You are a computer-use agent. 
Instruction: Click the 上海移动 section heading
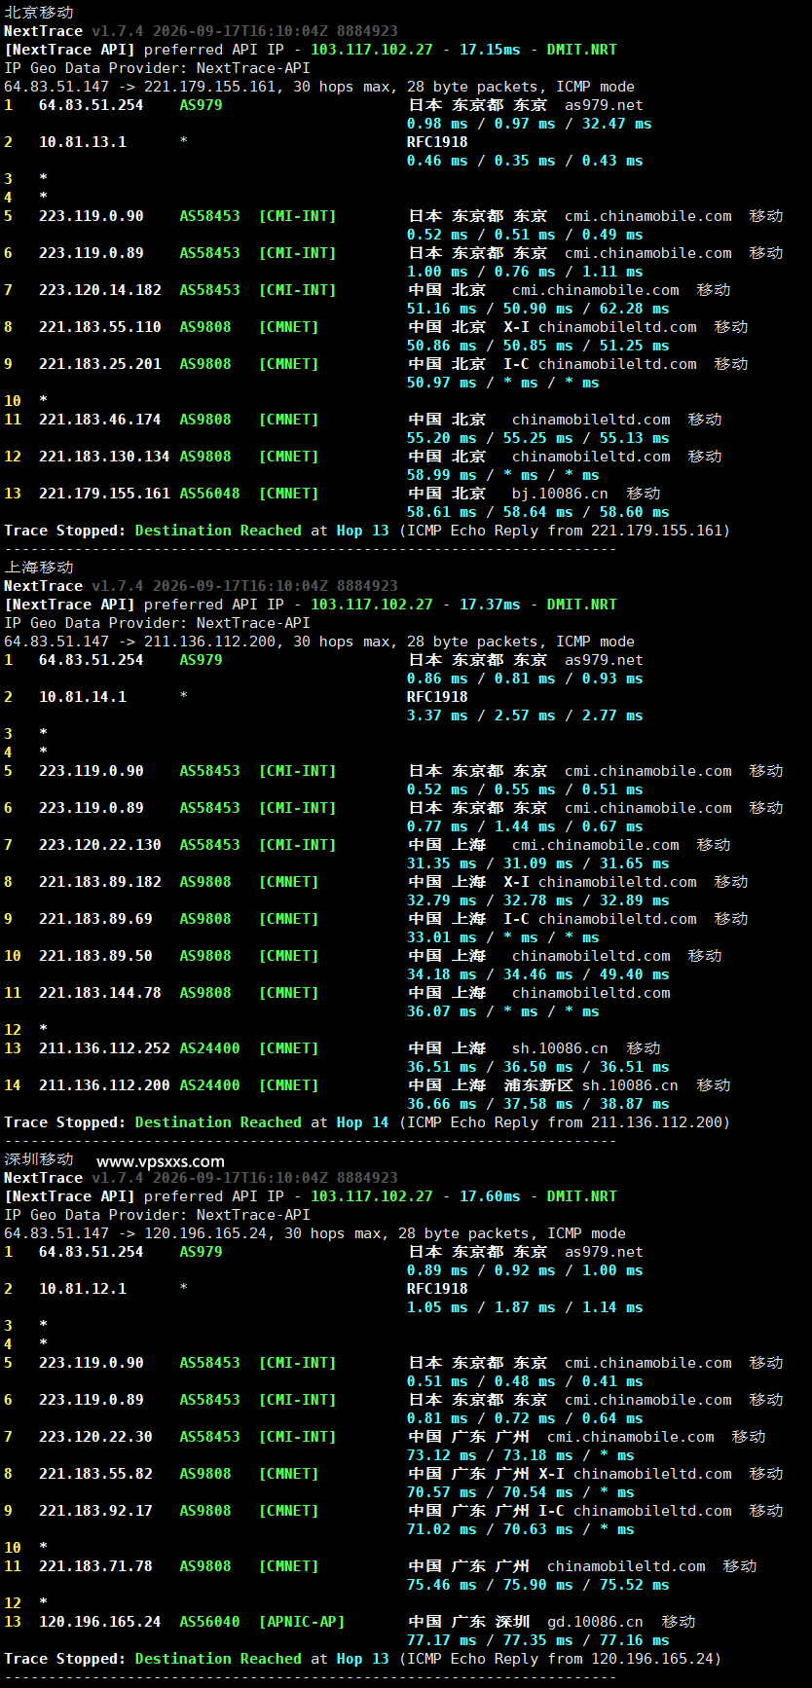pyautogui.click(x=39, y=568)
